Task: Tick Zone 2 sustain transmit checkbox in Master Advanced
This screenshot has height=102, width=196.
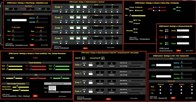Action: coord(100,22)
